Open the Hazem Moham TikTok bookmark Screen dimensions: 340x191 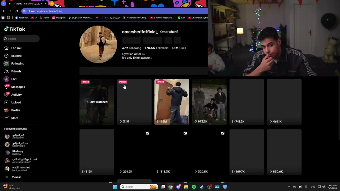pos(80,18)
